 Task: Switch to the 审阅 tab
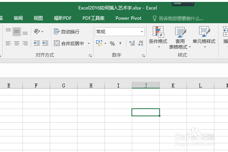(18, 18)
